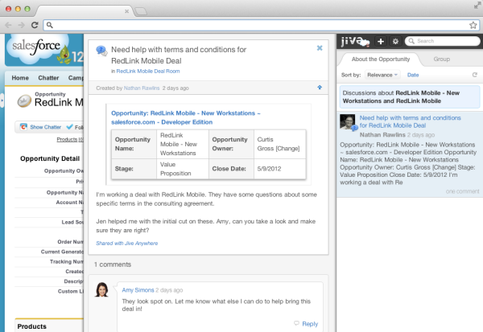Bookmark page with star icon
This screenshot has height=332, width=483.
[x=473, y=25]
